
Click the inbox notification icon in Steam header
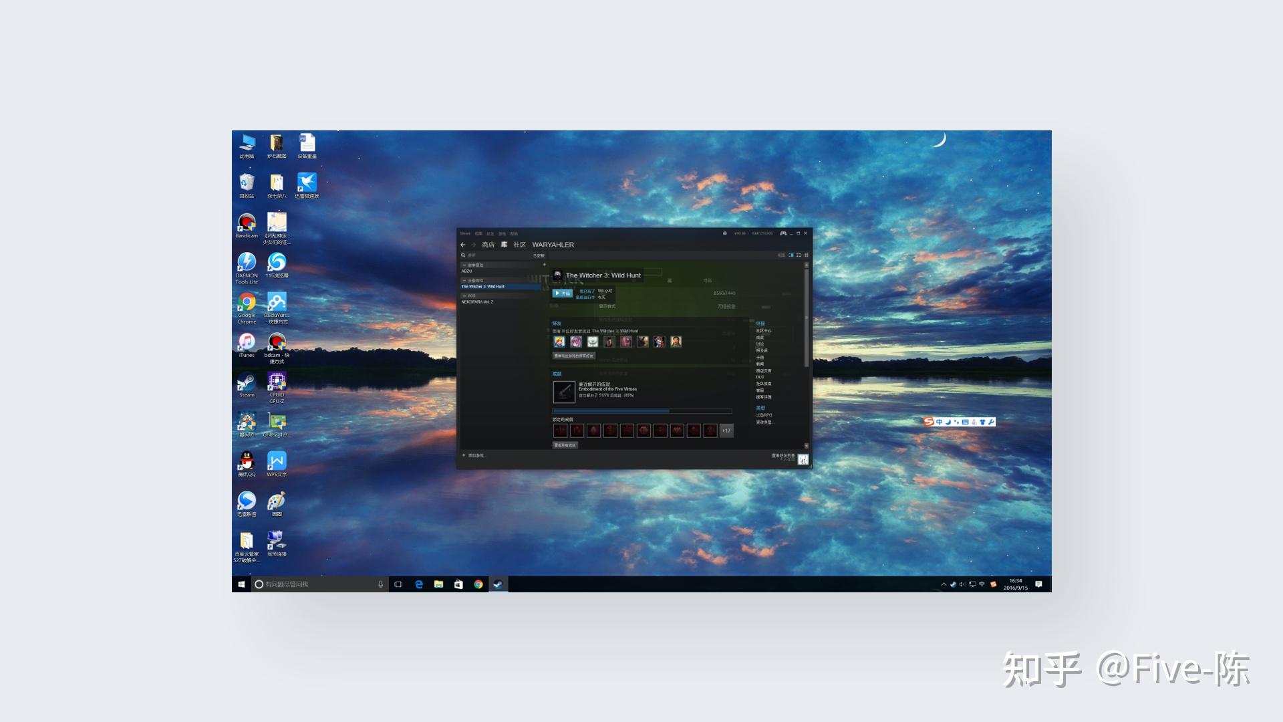click(725, 233)
